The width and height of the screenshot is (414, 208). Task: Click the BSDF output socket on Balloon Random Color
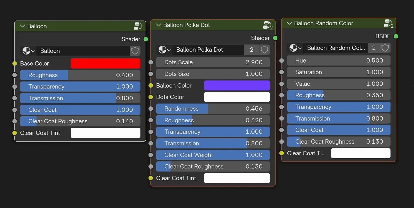tap(396, 36)
